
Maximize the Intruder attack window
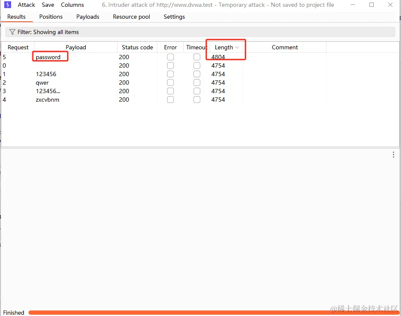(372, 5)
